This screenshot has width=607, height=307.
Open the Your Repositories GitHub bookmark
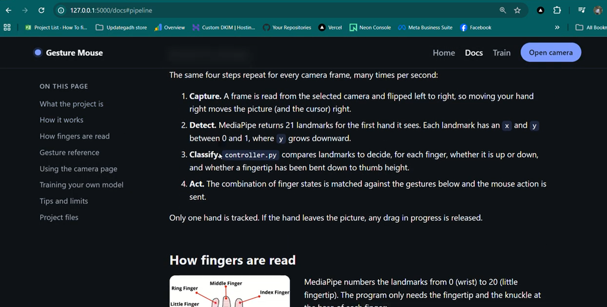point(287,27)
